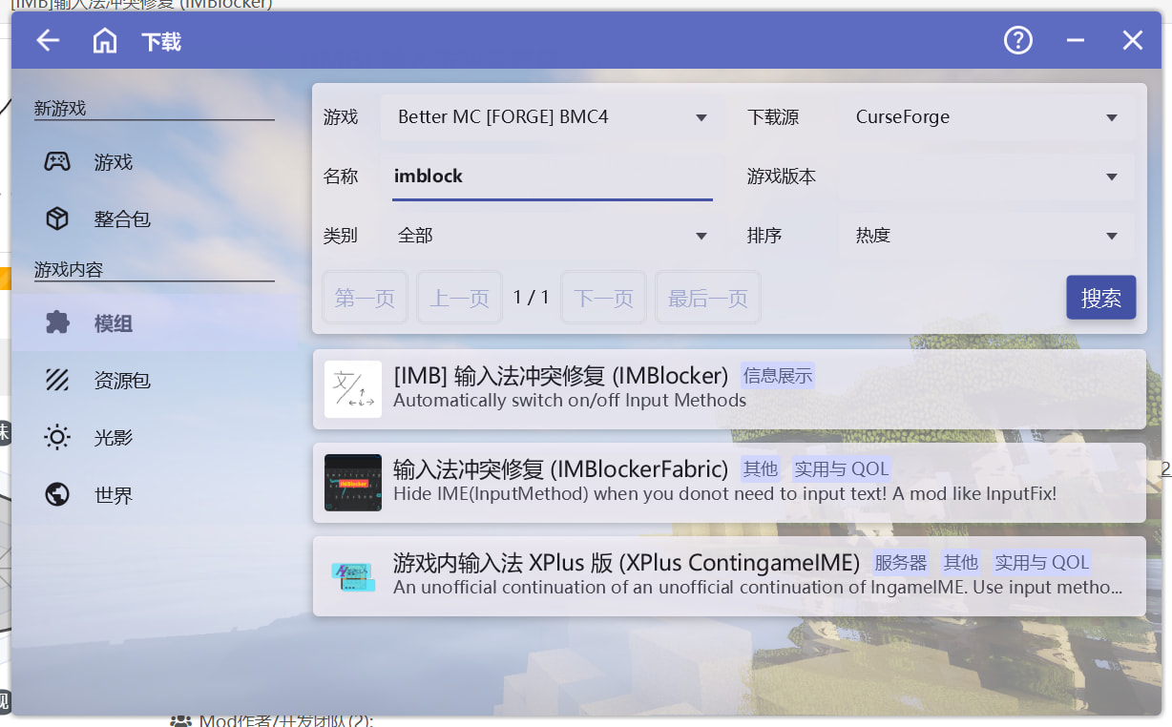Select the gamepad 游戏 icon in sidebar

57,162
